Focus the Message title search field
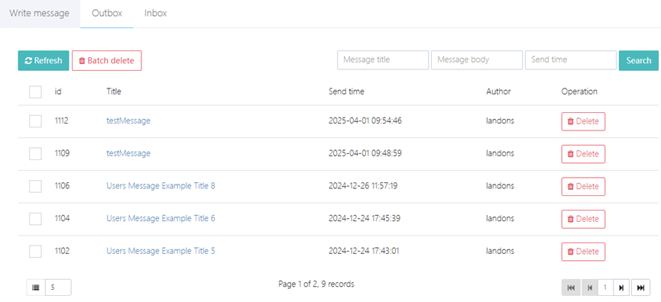Screen dimensions: 661x302 pos(383,59)
